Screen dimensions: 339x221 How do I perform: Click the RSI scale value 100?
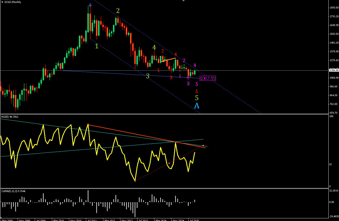[332, 116]
